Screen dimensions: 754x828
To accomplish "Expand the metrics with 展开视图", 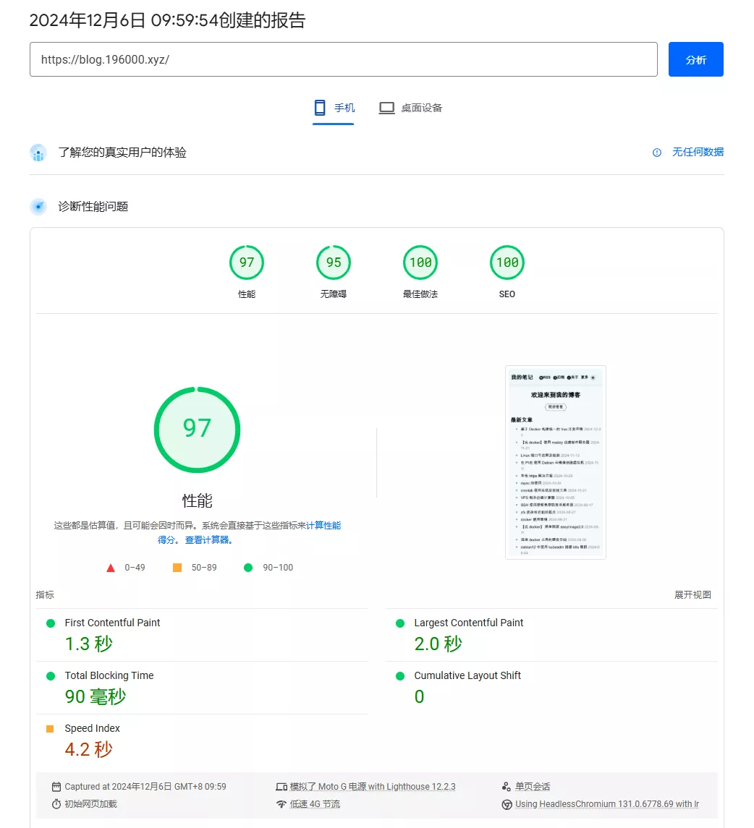I will (692, 594).
